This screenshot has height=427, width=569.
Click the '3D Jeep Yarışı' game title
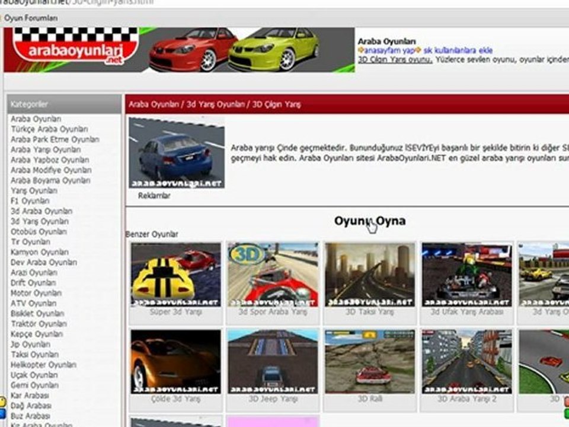click(x=273, y=399)
